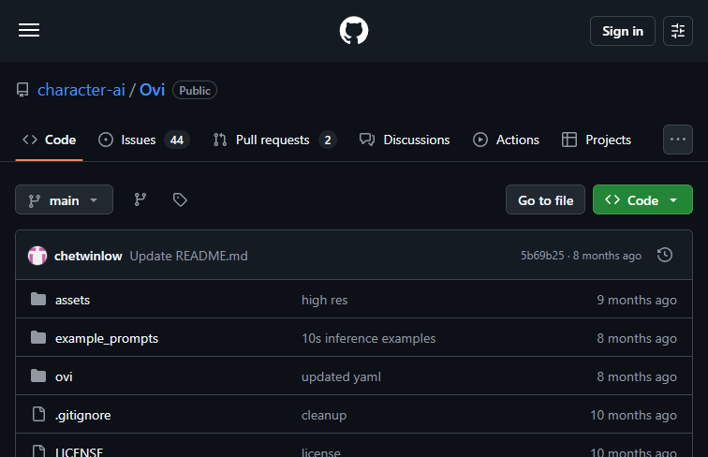Expand the green Code dropdown

tap(642, 199)
